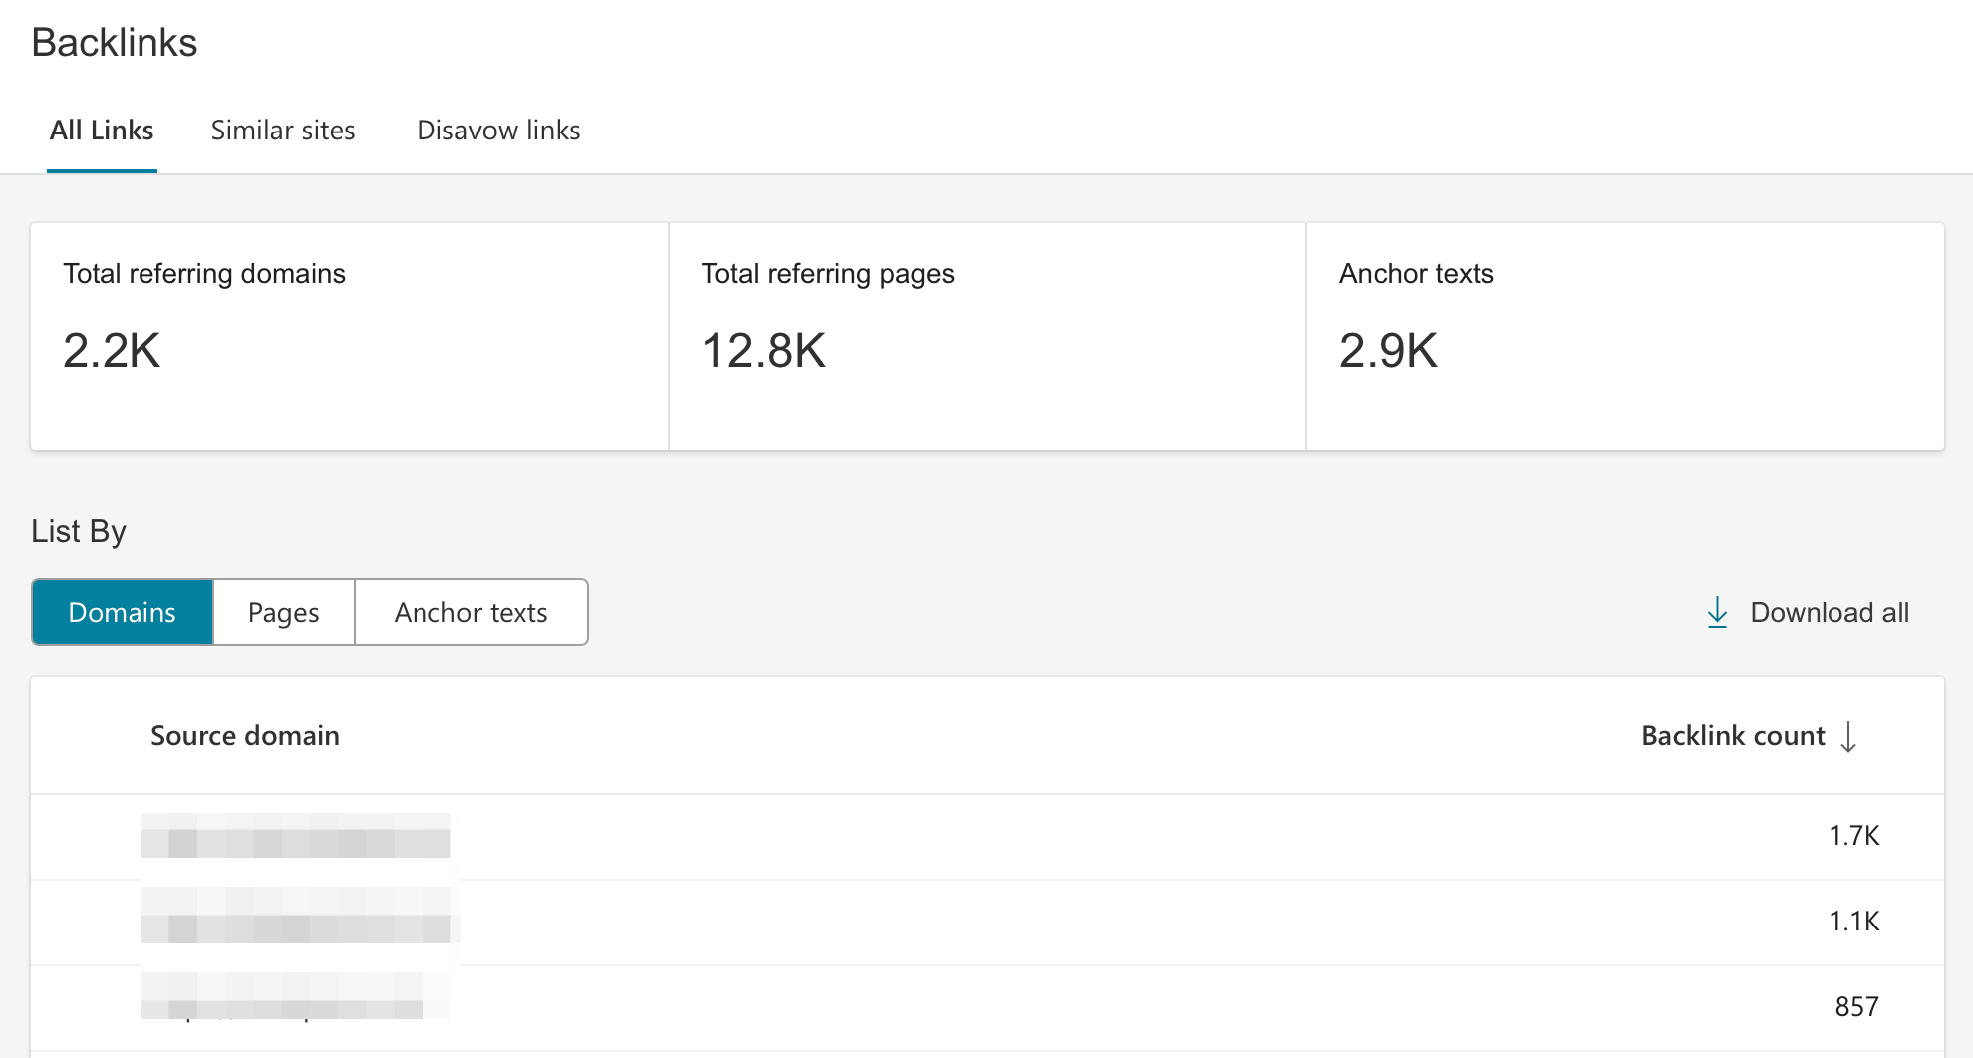Image resolution: width=1973 pixels, height=1058 pixels.
Task: Switch the list view to Pages
Action: click(284, 612)
